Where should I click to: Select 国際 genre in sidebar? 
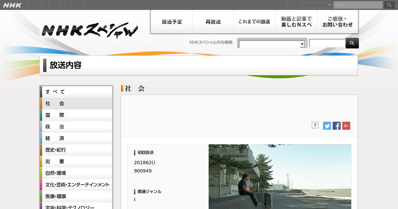pyautogui.click(x=76, y=115)
